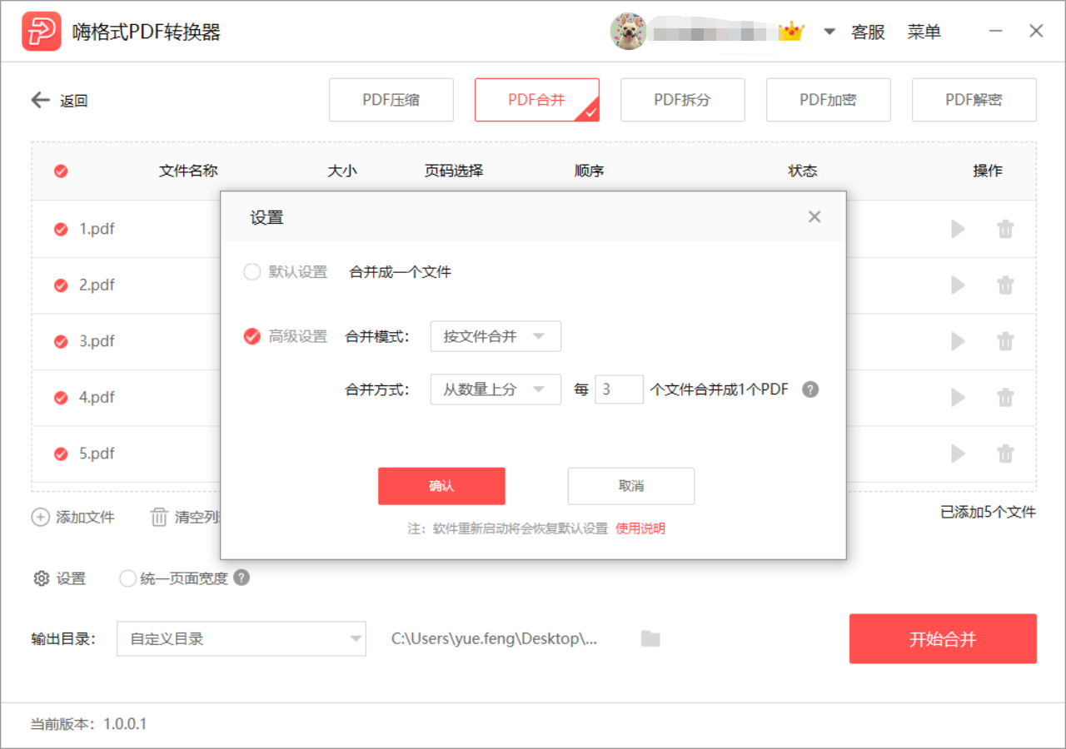The height and width of the screenshot is (749, 1066).
Task: Delete 3.pdf with its trash icon
Action: click(1006, 341)
